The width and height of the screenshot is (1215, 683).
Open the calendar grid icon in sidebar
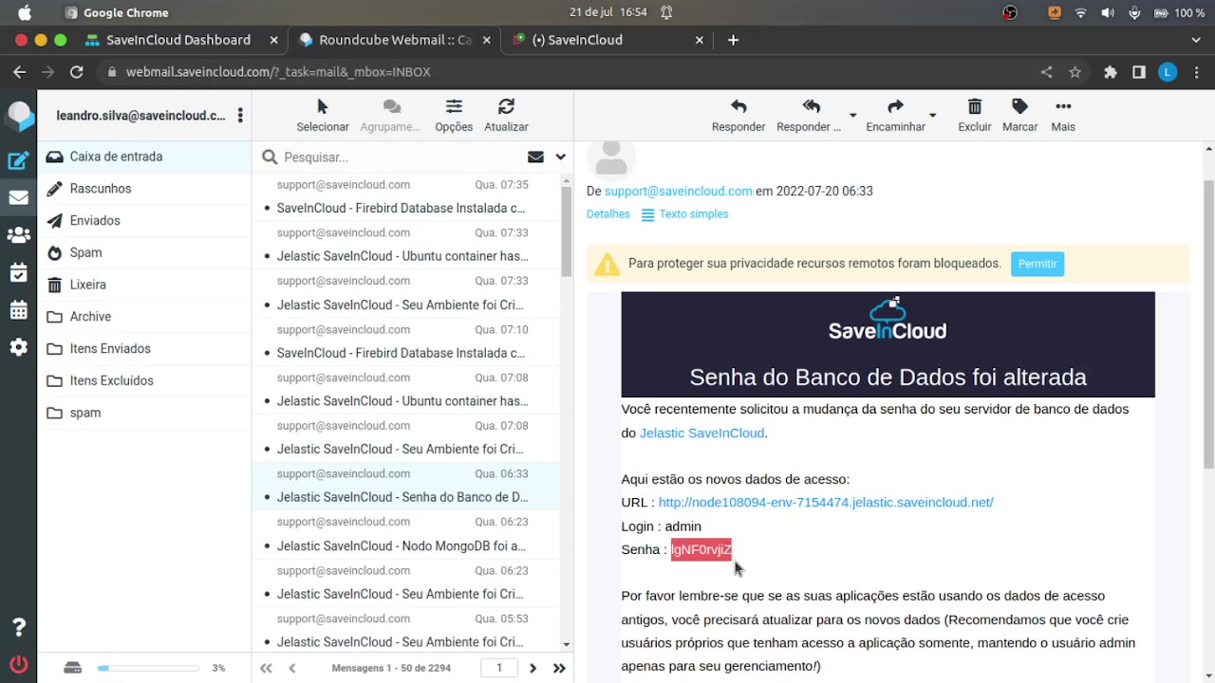[x=18, y=309]
